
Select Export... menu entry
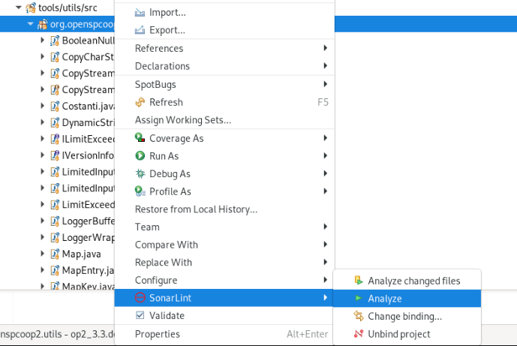(x=224, y=30)
